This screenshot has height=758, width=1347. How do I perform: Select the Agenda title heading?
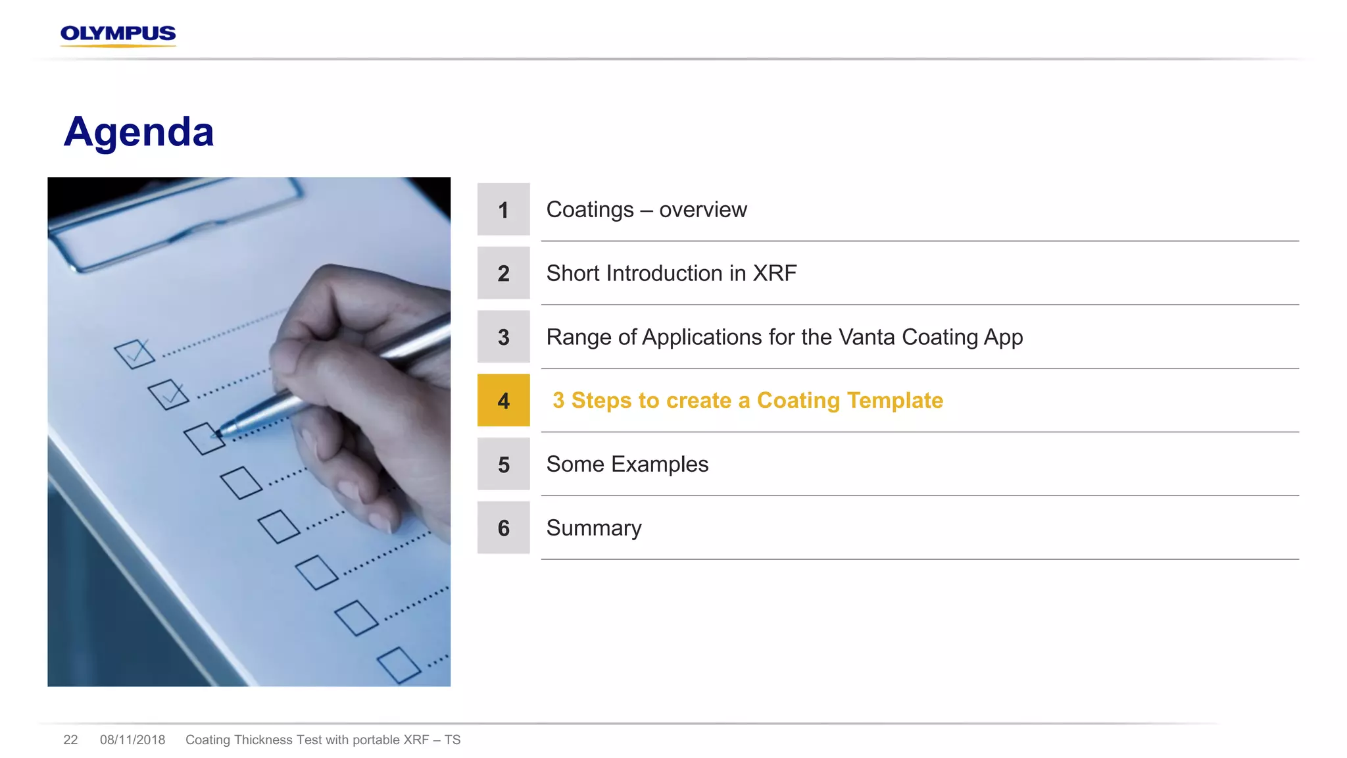(x=139, y=132)
